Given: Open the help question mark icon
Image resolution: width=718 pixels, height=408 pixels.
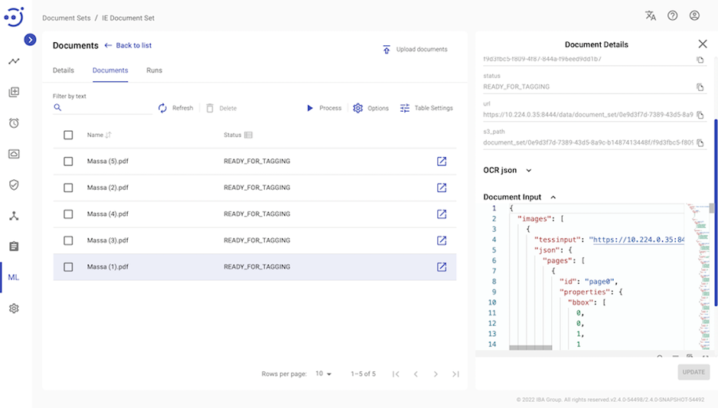Looking at the screenshot, I should pos(672,15).
